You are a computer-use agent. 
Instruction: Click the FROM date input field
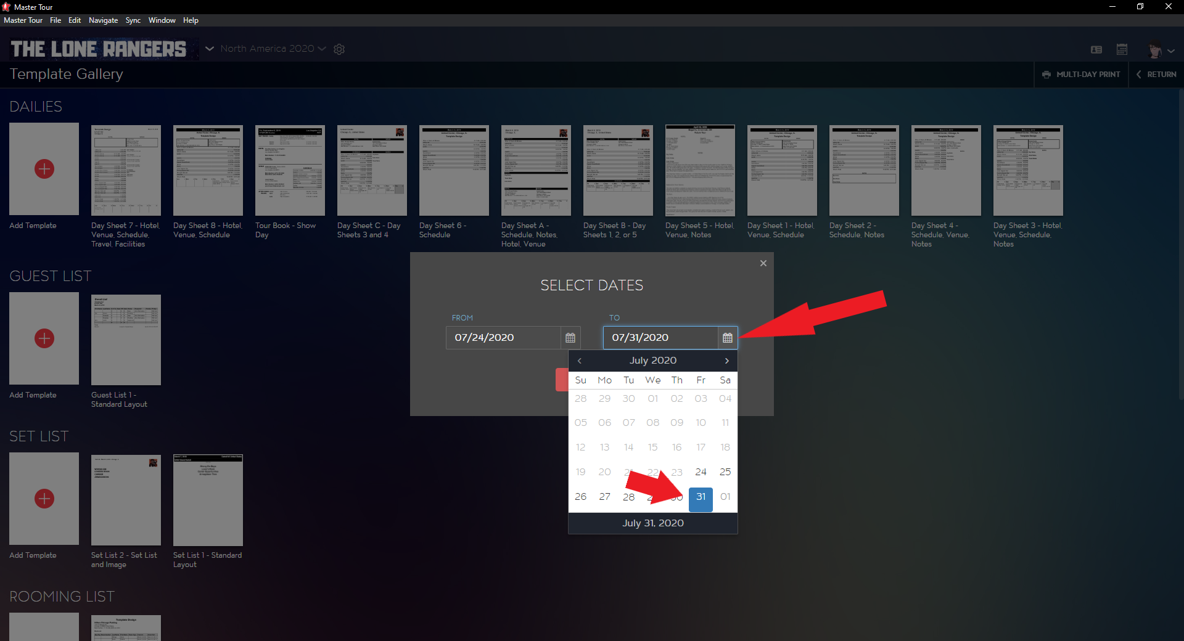[x=503, y=338]
